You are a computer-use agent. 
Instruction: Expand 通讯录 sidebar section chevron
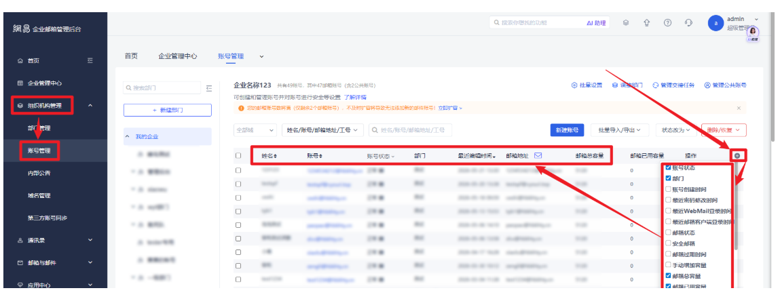[90, 241]
